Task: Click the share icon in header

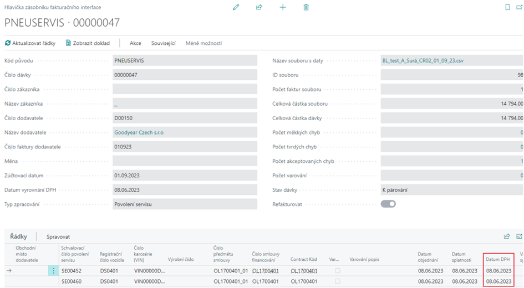Action: (259, 7)
